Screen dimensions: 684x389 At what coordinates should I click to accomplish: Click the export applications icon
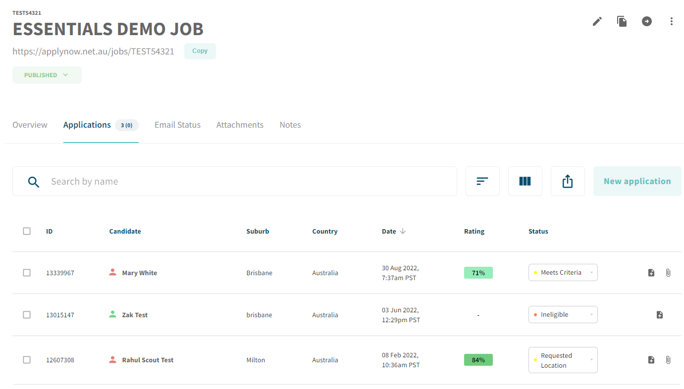click(x=568, y=181)
